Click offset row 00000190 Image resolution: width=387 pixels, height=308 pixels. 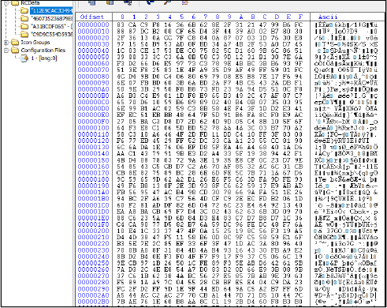point(93,186)
